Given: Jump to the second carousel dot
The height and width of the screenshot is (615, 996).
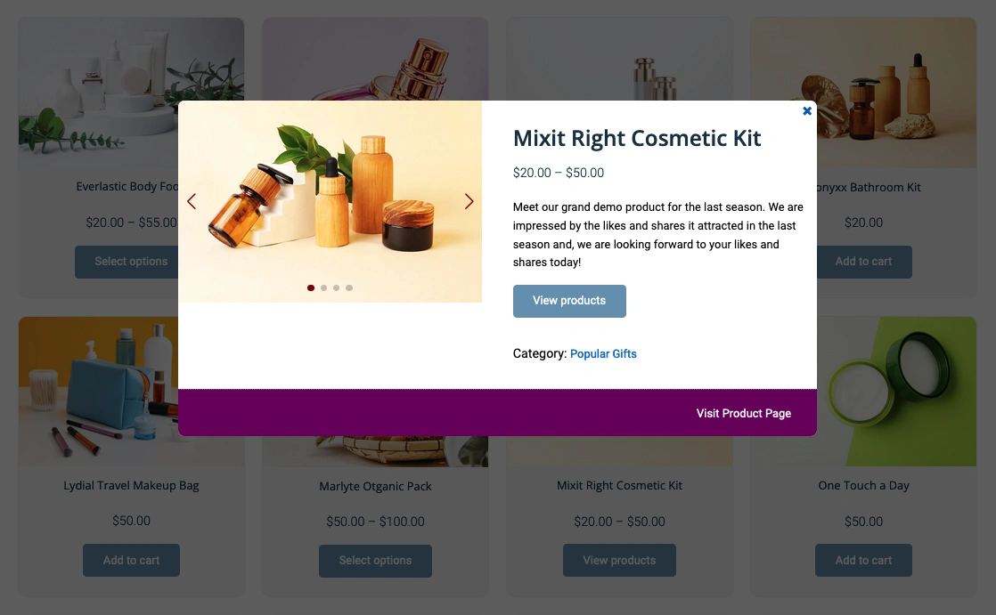Looking at the screenshot, I should point(324,288).
